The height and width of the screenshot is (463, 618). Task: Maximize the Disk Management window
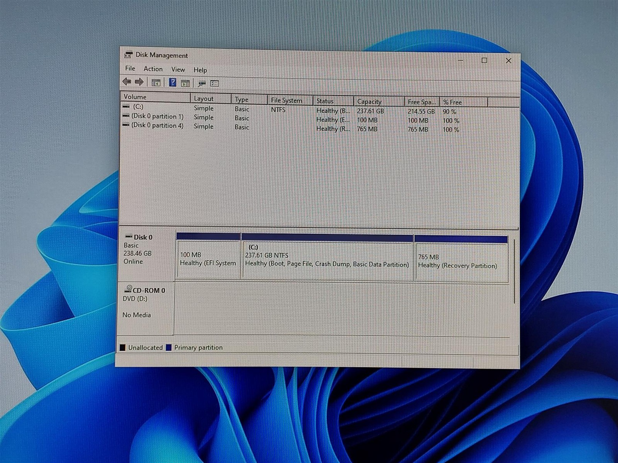click(x=484, y=60)
